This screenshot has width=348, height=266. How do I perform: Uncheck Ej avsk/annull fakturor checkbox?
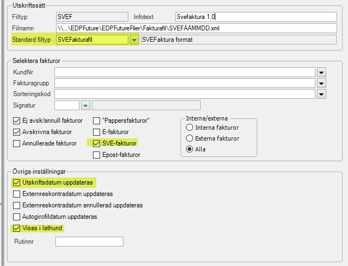[x=16, y=121]
